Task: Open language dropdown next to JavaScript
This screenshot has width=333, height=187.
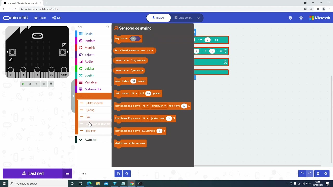Action: pos(198,18)
